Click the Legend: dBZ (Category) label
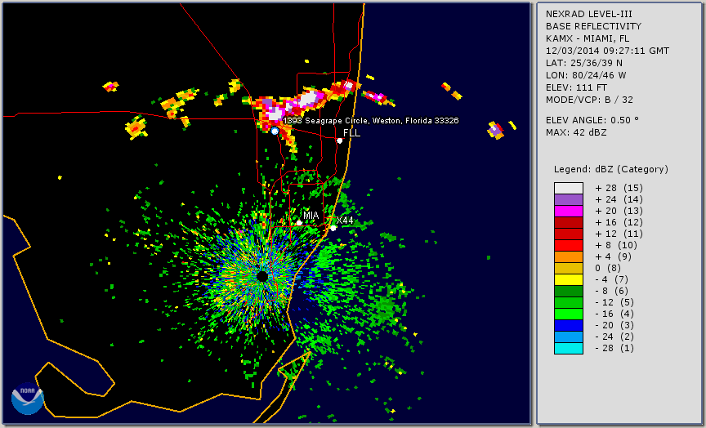Image resolution: width=706 pixels, height=428 pixels. point(611,170)
